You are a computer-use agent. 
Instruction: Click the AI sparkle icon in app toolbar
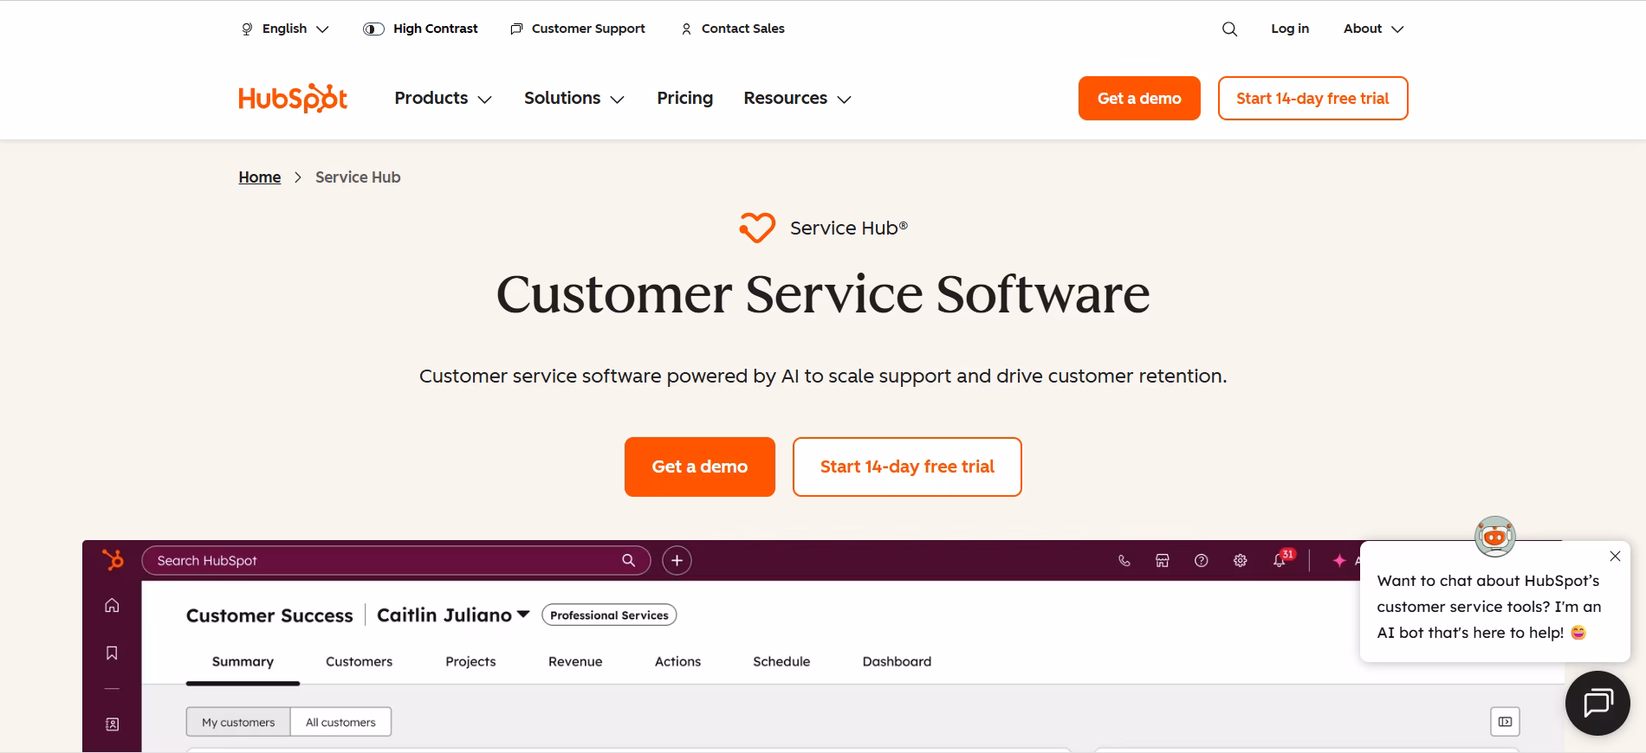pos(1339,561)
